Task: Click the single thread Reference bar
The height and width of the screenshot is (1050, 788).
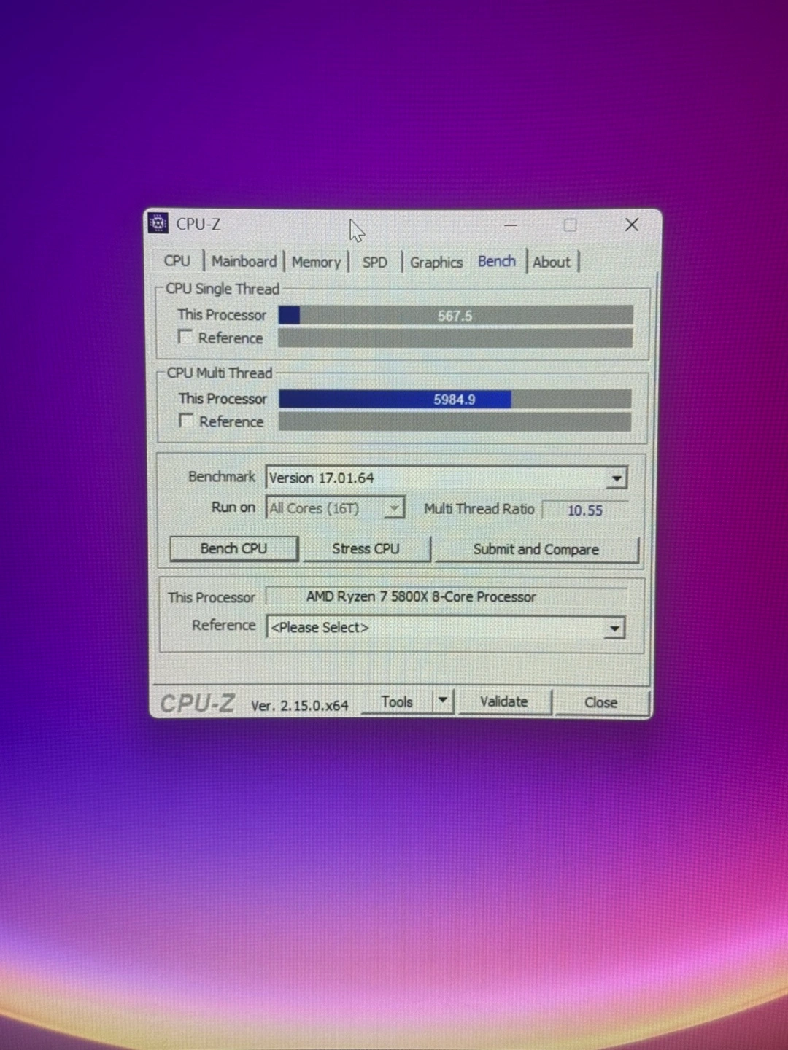Action: click(455, 338)
